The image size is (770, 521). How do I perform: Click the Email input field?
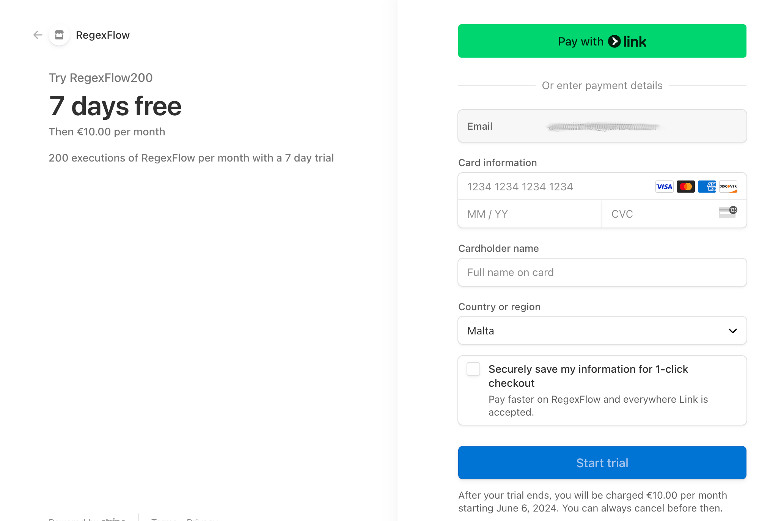602,126
